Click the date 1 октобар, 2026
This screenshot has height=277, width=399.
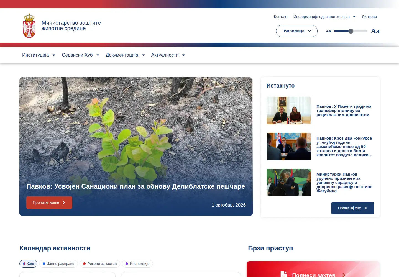(229, 205)
